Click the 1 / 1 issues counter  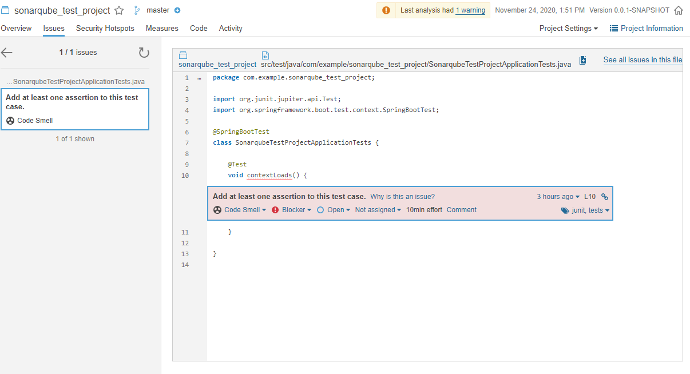click(78, 53)
